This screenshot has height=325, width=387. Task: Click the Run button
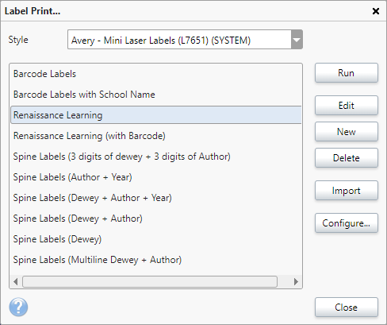[347, 73]
